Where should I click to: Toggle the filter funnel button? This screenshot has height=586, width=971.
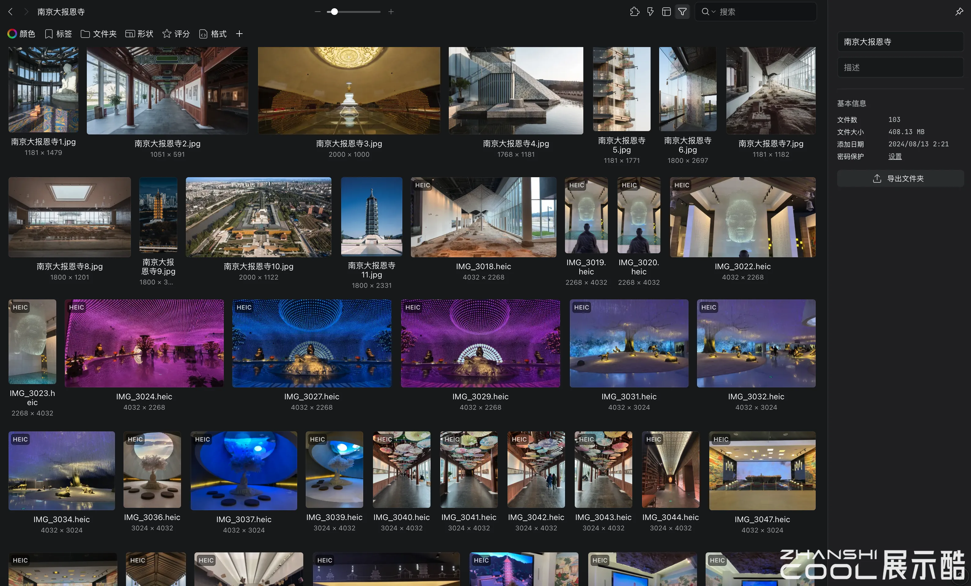click(682, 12)
